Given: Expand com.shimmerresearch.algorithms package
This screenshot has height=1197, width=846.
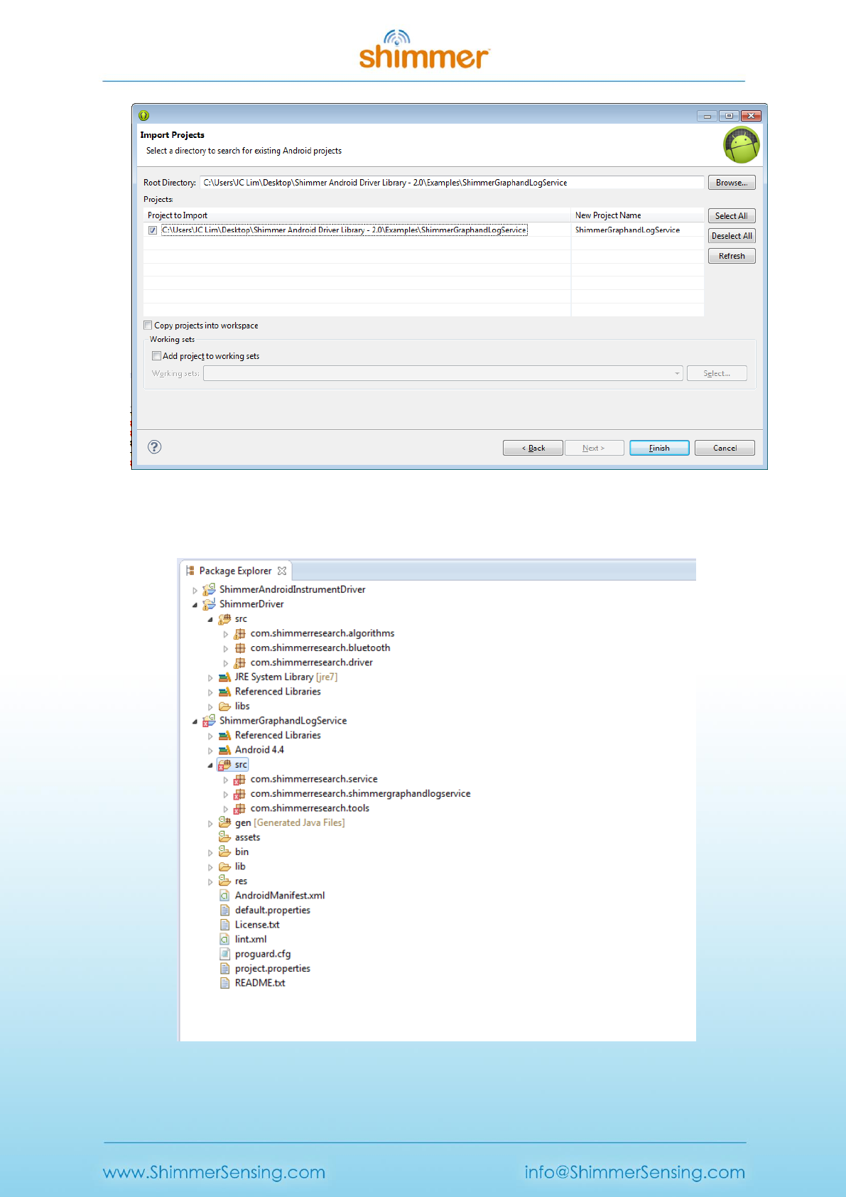Looking at the screenshot, I should tap(226, 634).
